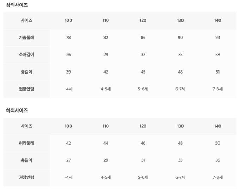Viewport: 240px width, 190px height.
Task: Select the 소매길이 value 32
Action: point(143,55)
